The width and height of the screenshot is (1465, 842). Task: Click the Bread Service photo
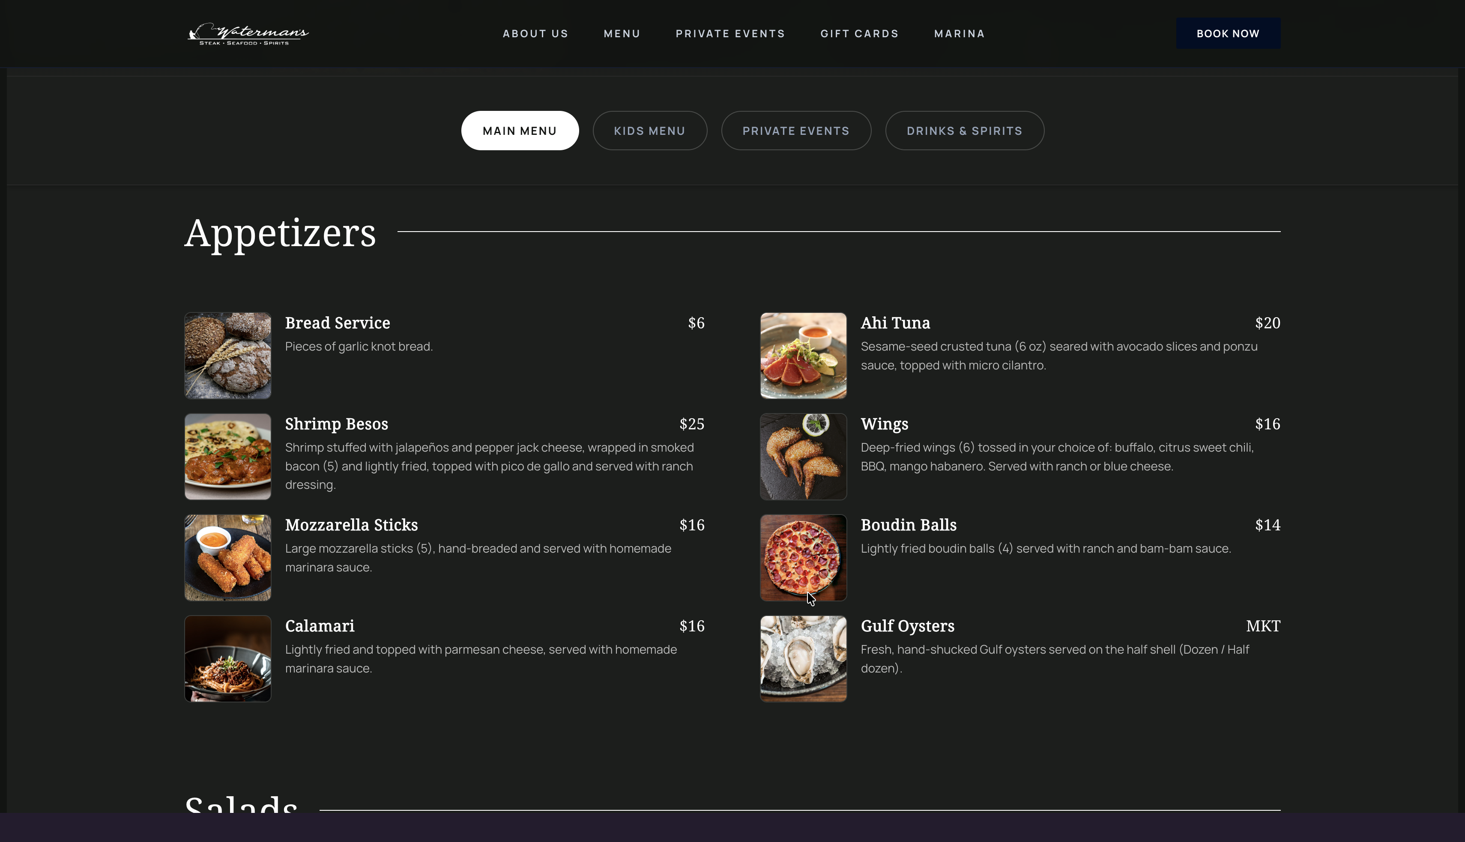(228, 356)
